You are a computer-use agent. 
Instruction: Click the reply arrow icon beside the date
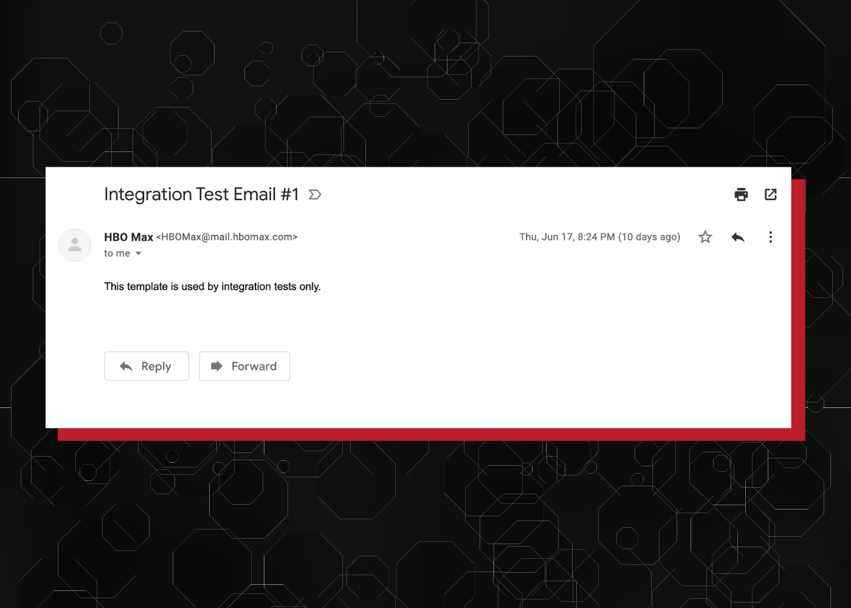click(x=738, y=237)
